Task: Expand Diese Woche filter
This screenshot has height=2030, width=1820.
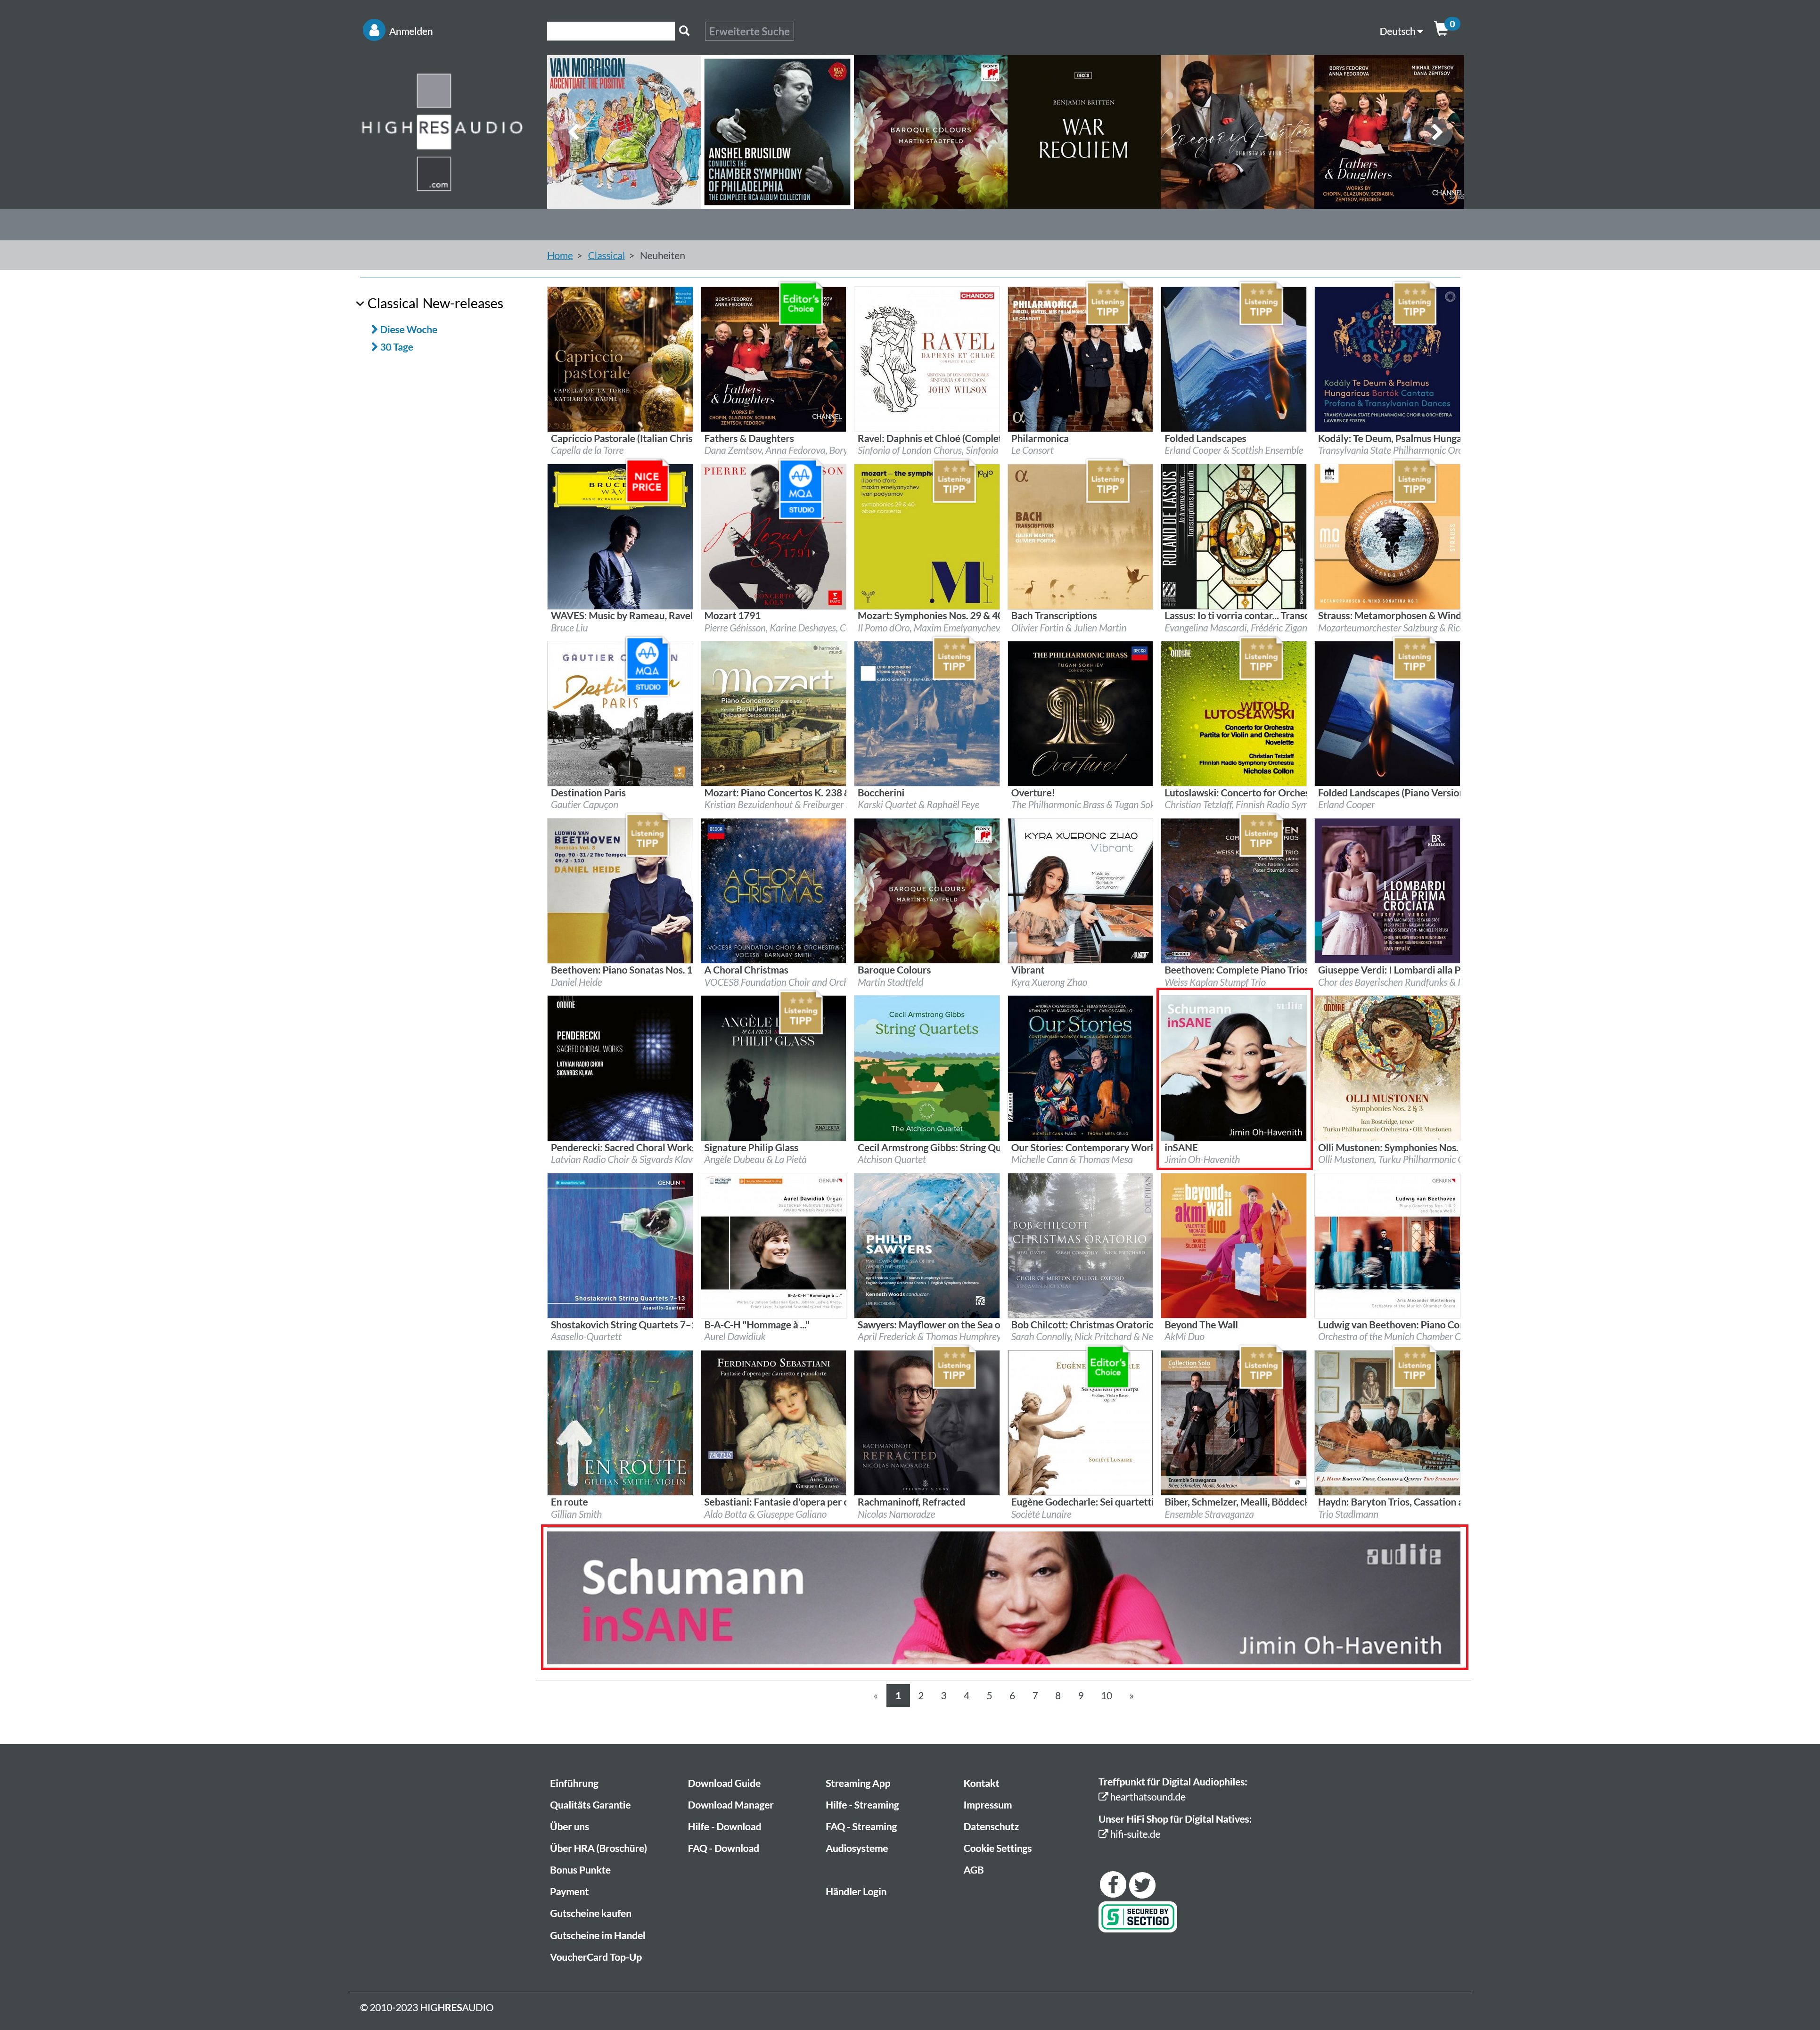Action: 408,330
